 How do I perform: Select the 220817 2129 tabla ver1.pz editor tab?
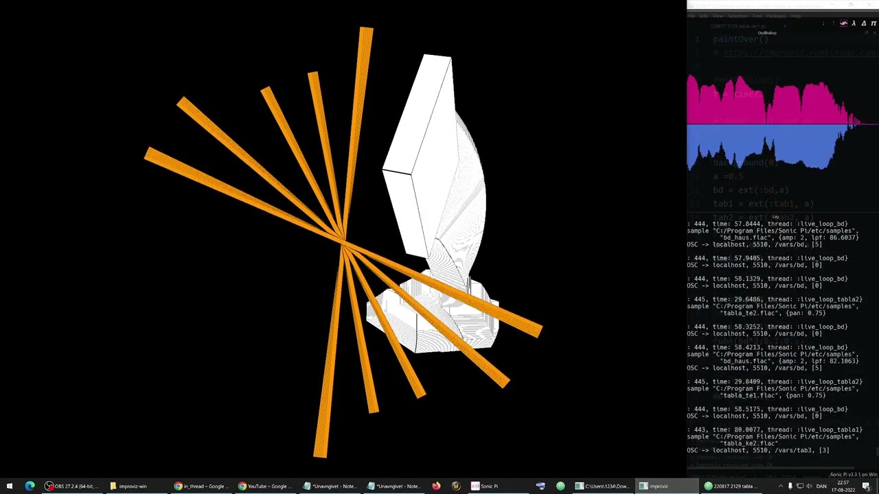pos(738,26)
